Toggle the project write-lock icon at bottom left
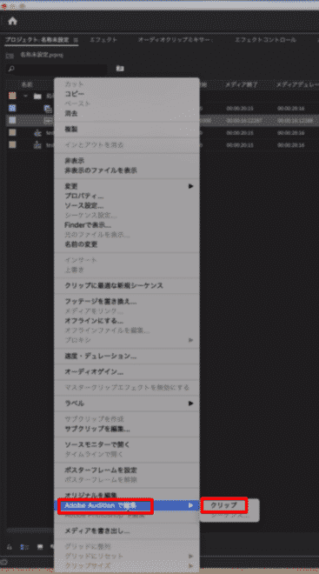Screen dimensions: 319x574 (9, 547)
